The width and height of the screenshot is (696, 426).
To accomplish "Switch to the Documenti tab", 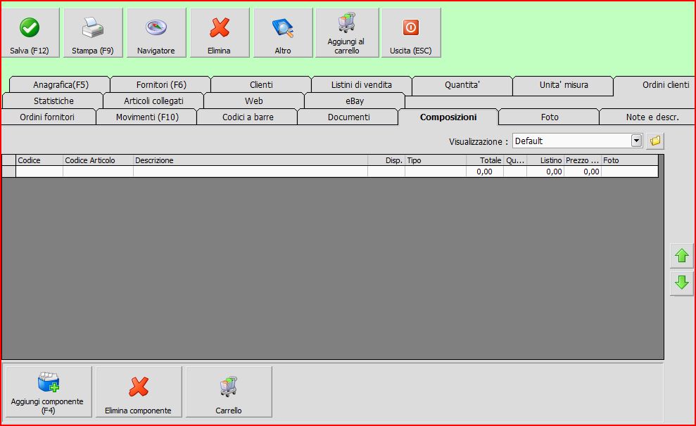I will tap(348, 117).
